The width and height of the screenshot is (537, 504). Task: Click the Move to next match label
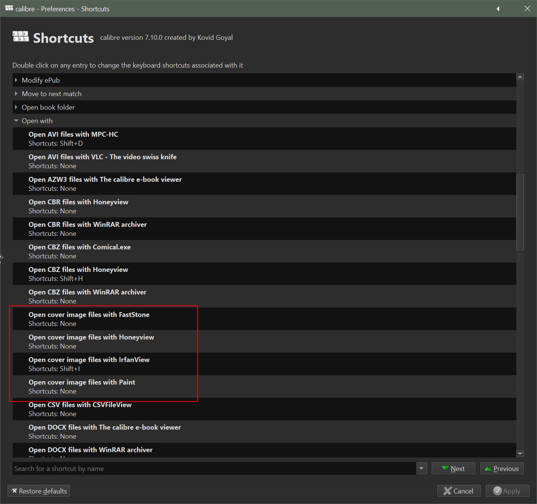click(51, 94)
